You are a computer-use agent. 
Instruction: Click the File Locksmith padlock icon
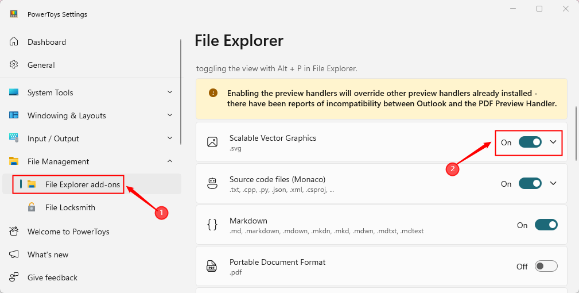pos(32,207)
